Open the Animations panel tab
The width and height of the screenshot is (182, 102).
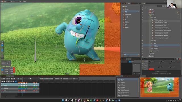click(120, 76)
